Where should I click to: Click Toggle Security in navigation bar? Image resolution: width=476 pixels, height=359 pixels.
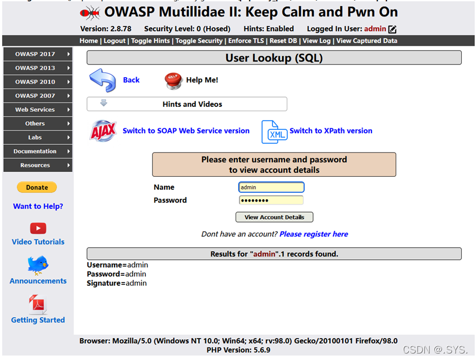coord(199,41)
